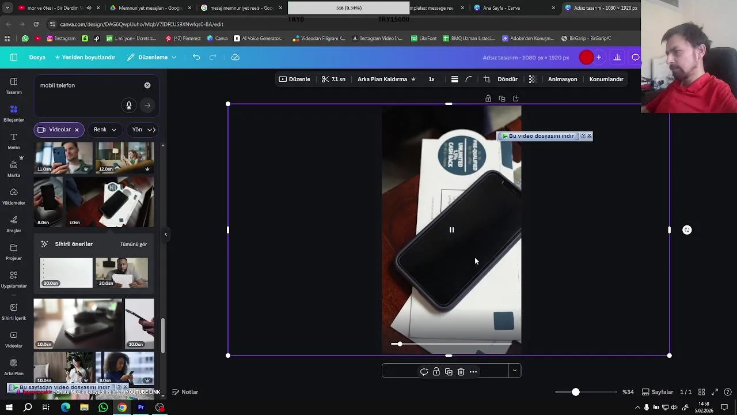Open the corner rounding tool
The height and width of the screenshot is (415, 737).
(469, 79)
